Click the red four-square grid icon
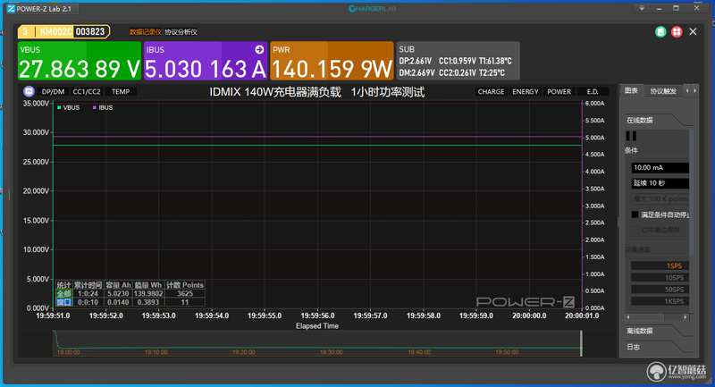715x387 pixels. coord(677,32)
